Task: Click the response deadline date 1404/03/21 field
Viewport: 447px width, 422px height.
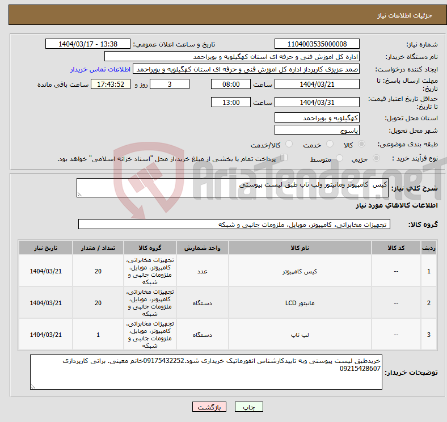Action: point(317,84)
